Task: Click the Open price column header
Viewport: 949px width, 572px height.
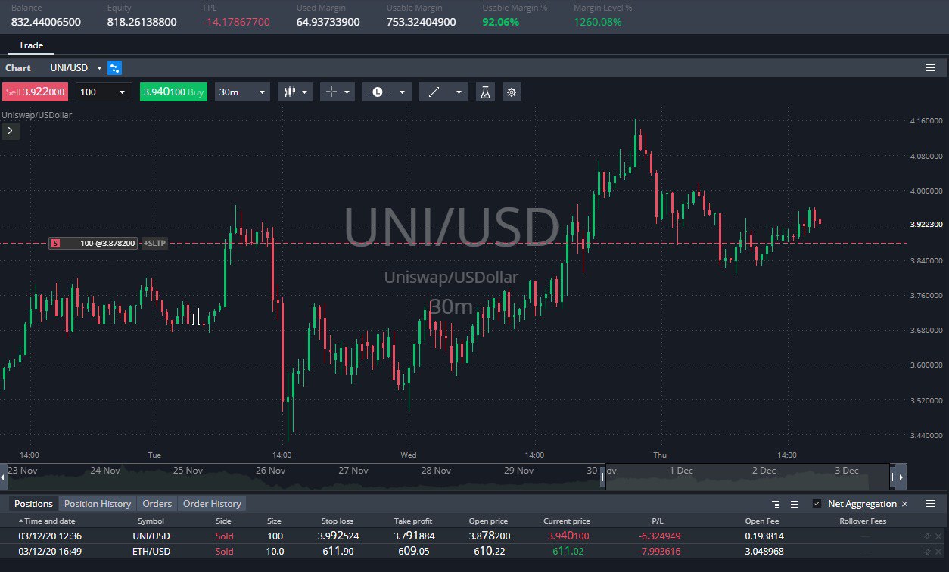Action: pyautogui.click(x=488, y=521)
